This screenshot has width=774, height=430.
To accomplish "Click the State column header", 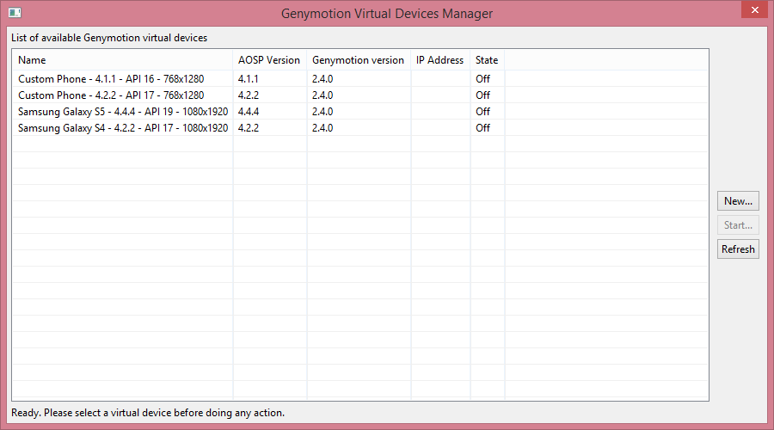I will coord(488,60).
